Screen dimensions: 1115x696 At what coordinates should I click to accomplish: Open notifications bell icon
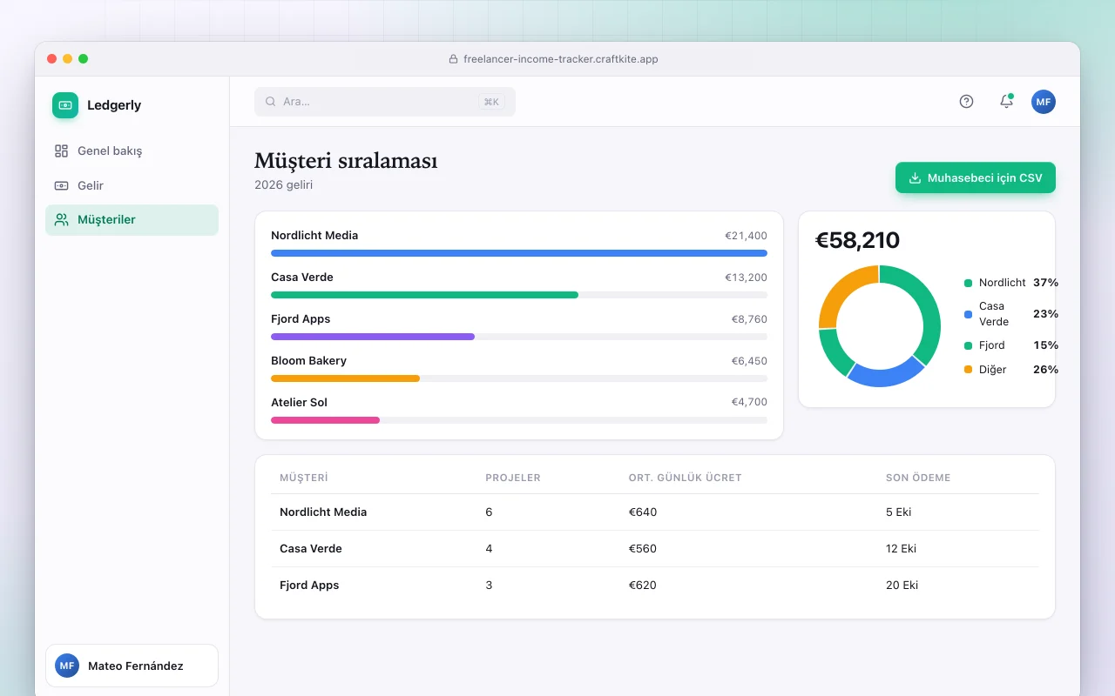point(1006,102)
